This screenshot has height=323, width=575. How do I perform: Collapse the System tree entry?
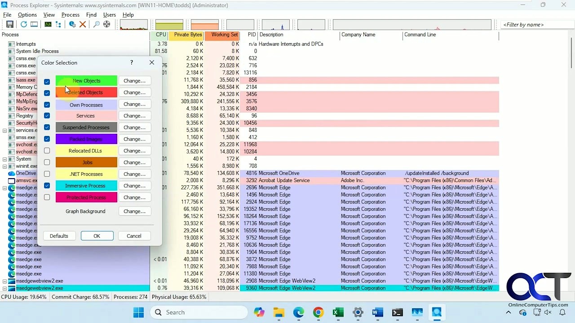(5, 159)
